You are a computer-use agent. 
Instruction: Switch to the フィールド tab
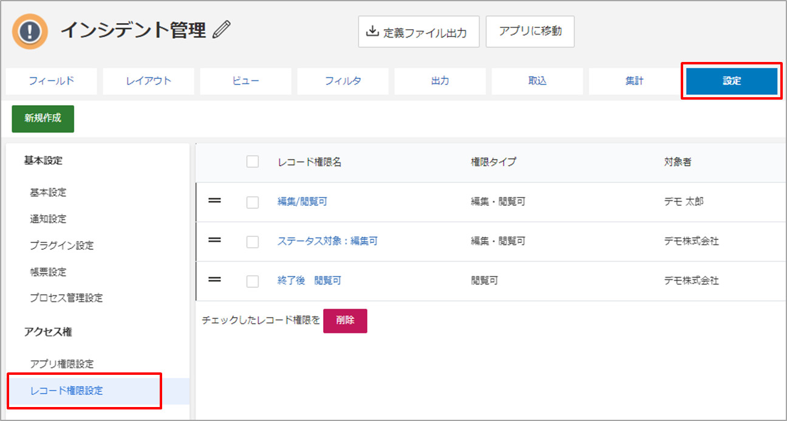[52, 81]
